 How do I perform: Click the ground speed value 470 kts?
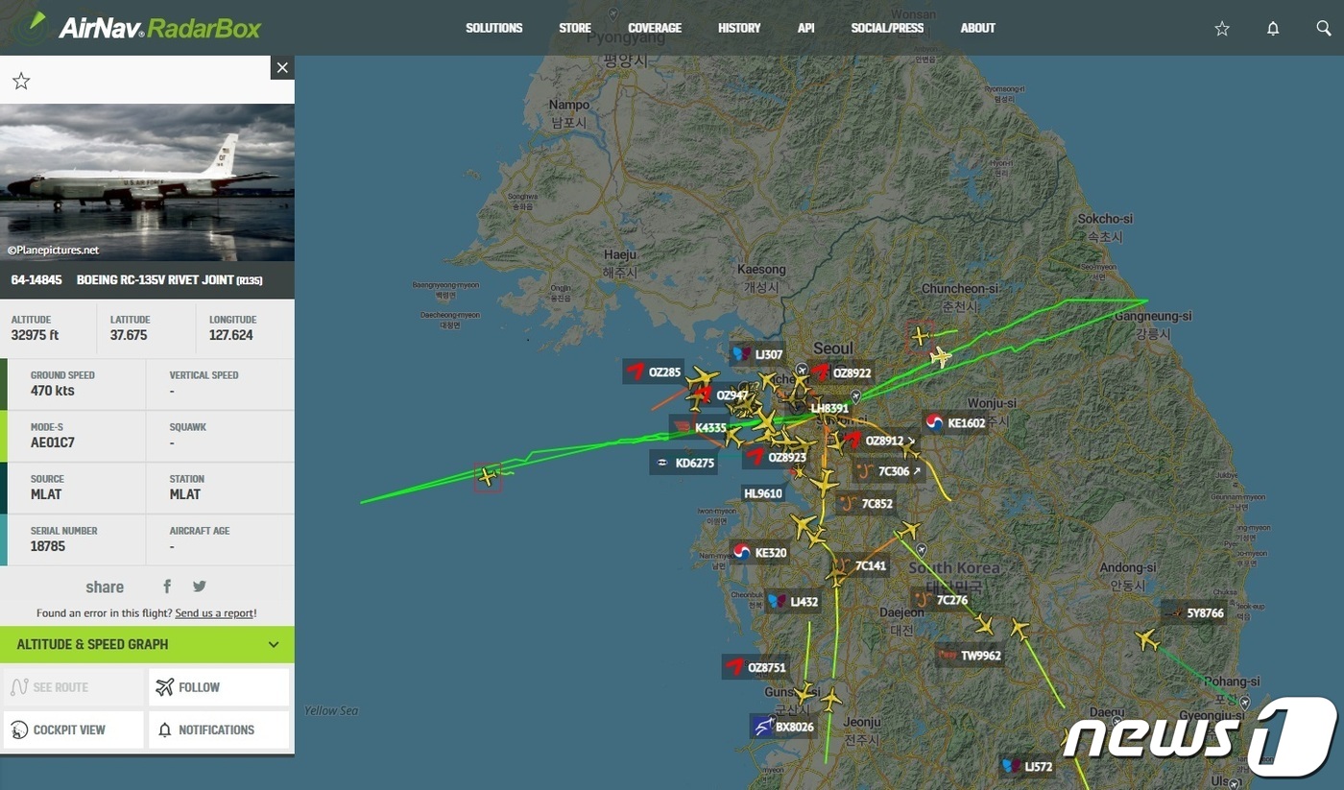coord(53,391)
